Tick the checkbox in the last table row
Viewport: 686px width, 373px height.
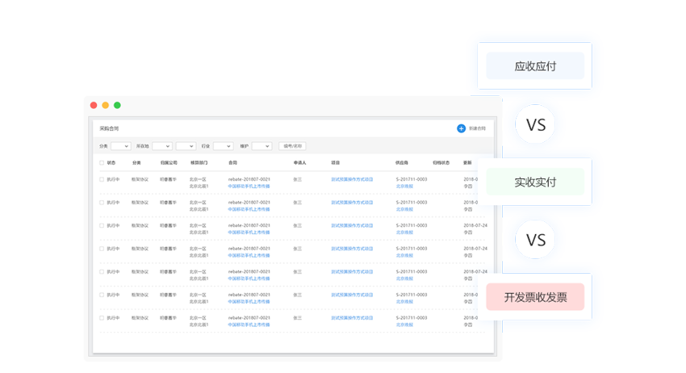(x=101, y=317)
